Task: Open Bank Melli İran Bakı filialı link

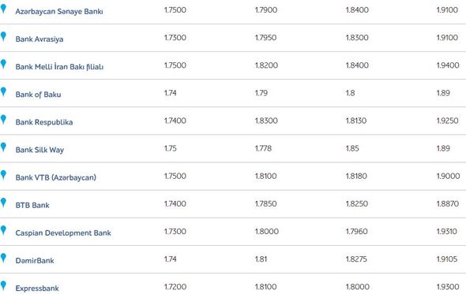Action: coord(59,67)
